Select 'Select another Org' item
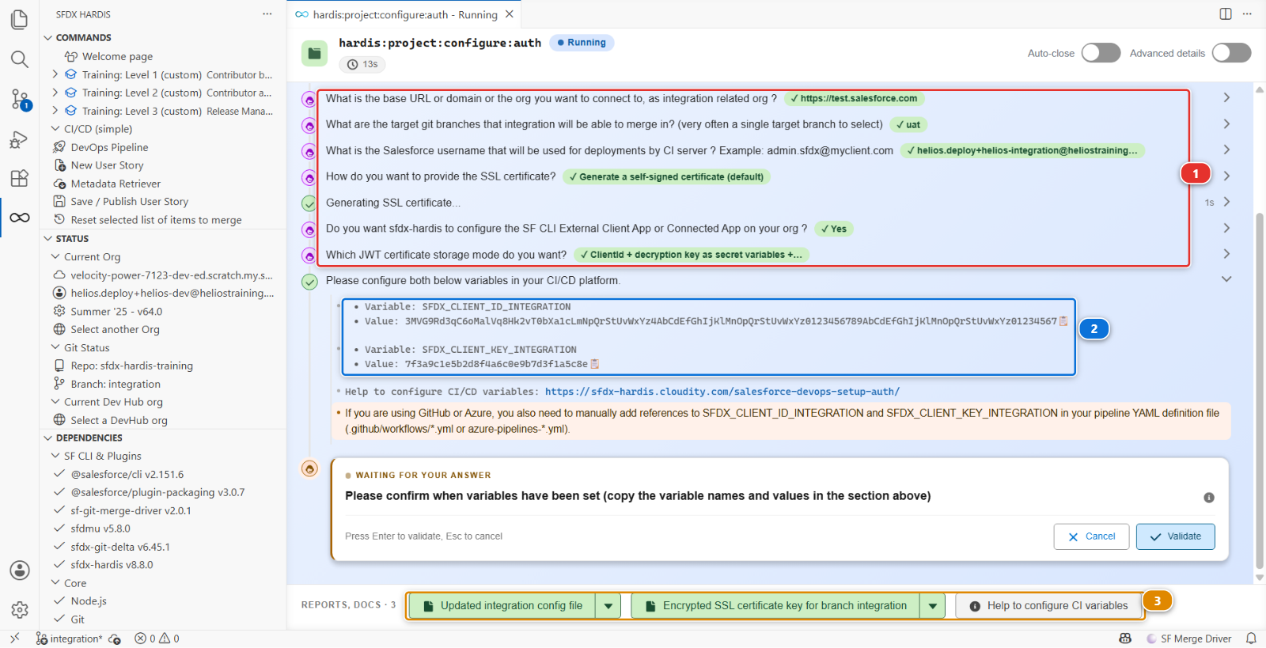The image size is (1266, 648). pyautogui.click(x=115, y=329)
